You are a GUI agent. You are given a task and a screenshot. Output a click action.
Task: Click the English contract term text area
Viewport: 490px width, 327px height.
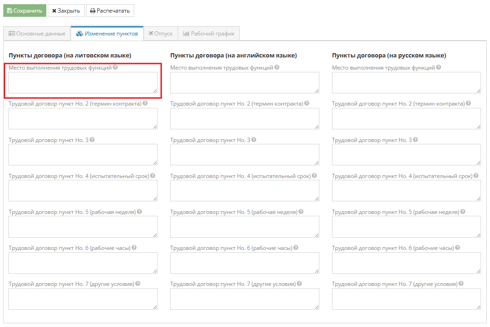pyautogui.click(x=245, y=119)
